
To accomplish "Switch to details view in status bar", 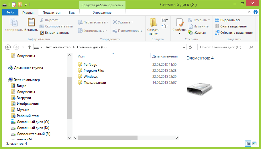I will [x=248, y=143].
